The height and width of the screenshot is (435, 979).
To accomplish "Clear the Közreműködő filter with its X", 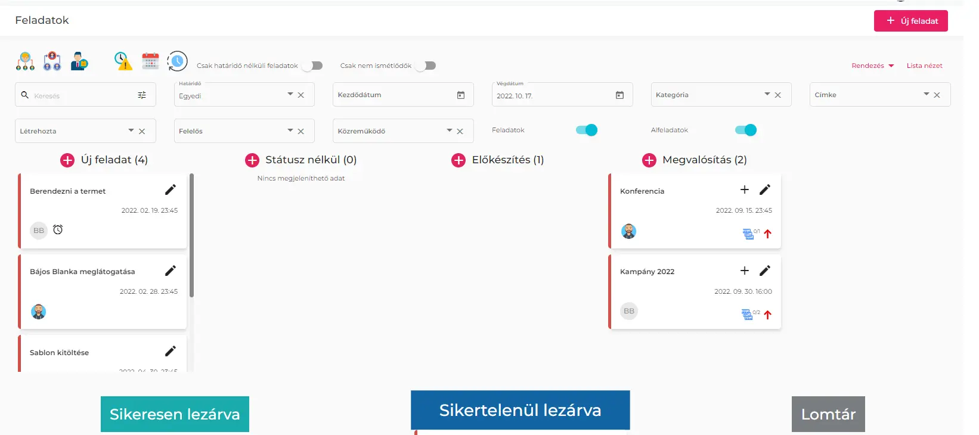I will (460, 132).
